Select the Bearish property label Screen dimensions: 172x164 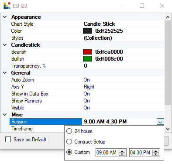point(19,52)
